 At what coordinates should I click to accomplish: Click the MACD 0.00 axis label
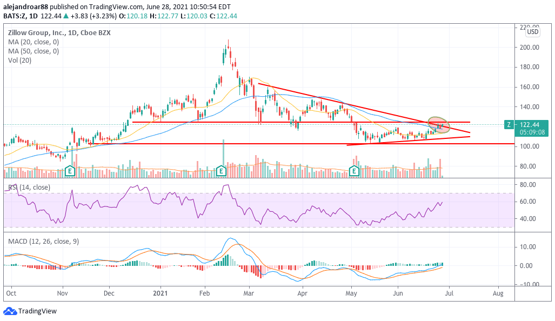pyautogui.click(x=526, y=266)
